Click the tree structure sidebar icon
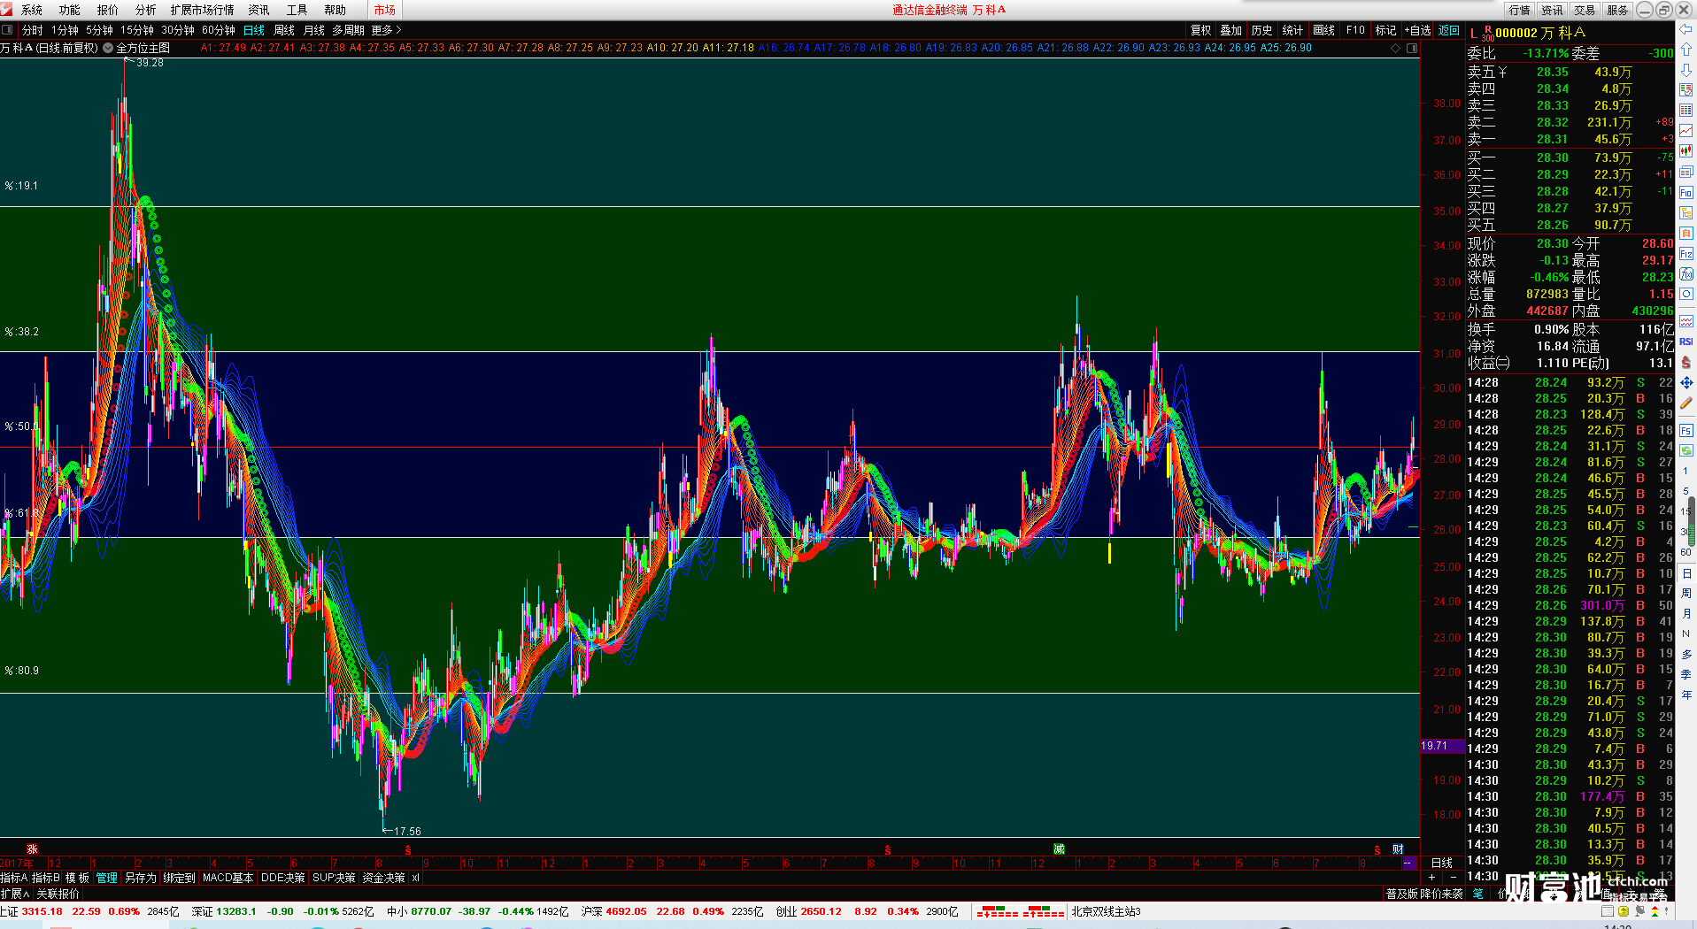This screenshot has width=1697, height=929. pyautogui.click(x=1686, y=212)
